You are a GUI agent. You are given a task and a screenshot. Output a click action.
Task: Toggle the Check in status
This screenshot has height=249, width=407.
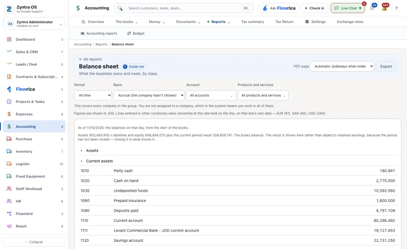(315, 8)
